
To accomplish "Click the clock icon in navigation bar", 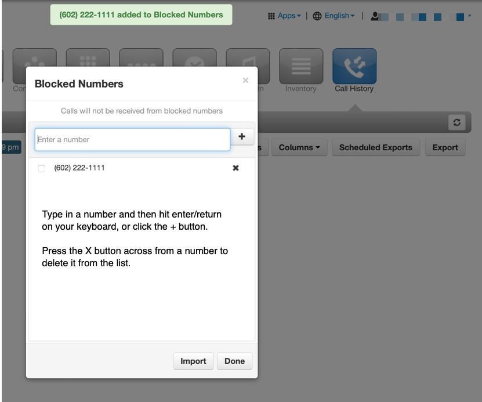I will (x=194, y=58).
